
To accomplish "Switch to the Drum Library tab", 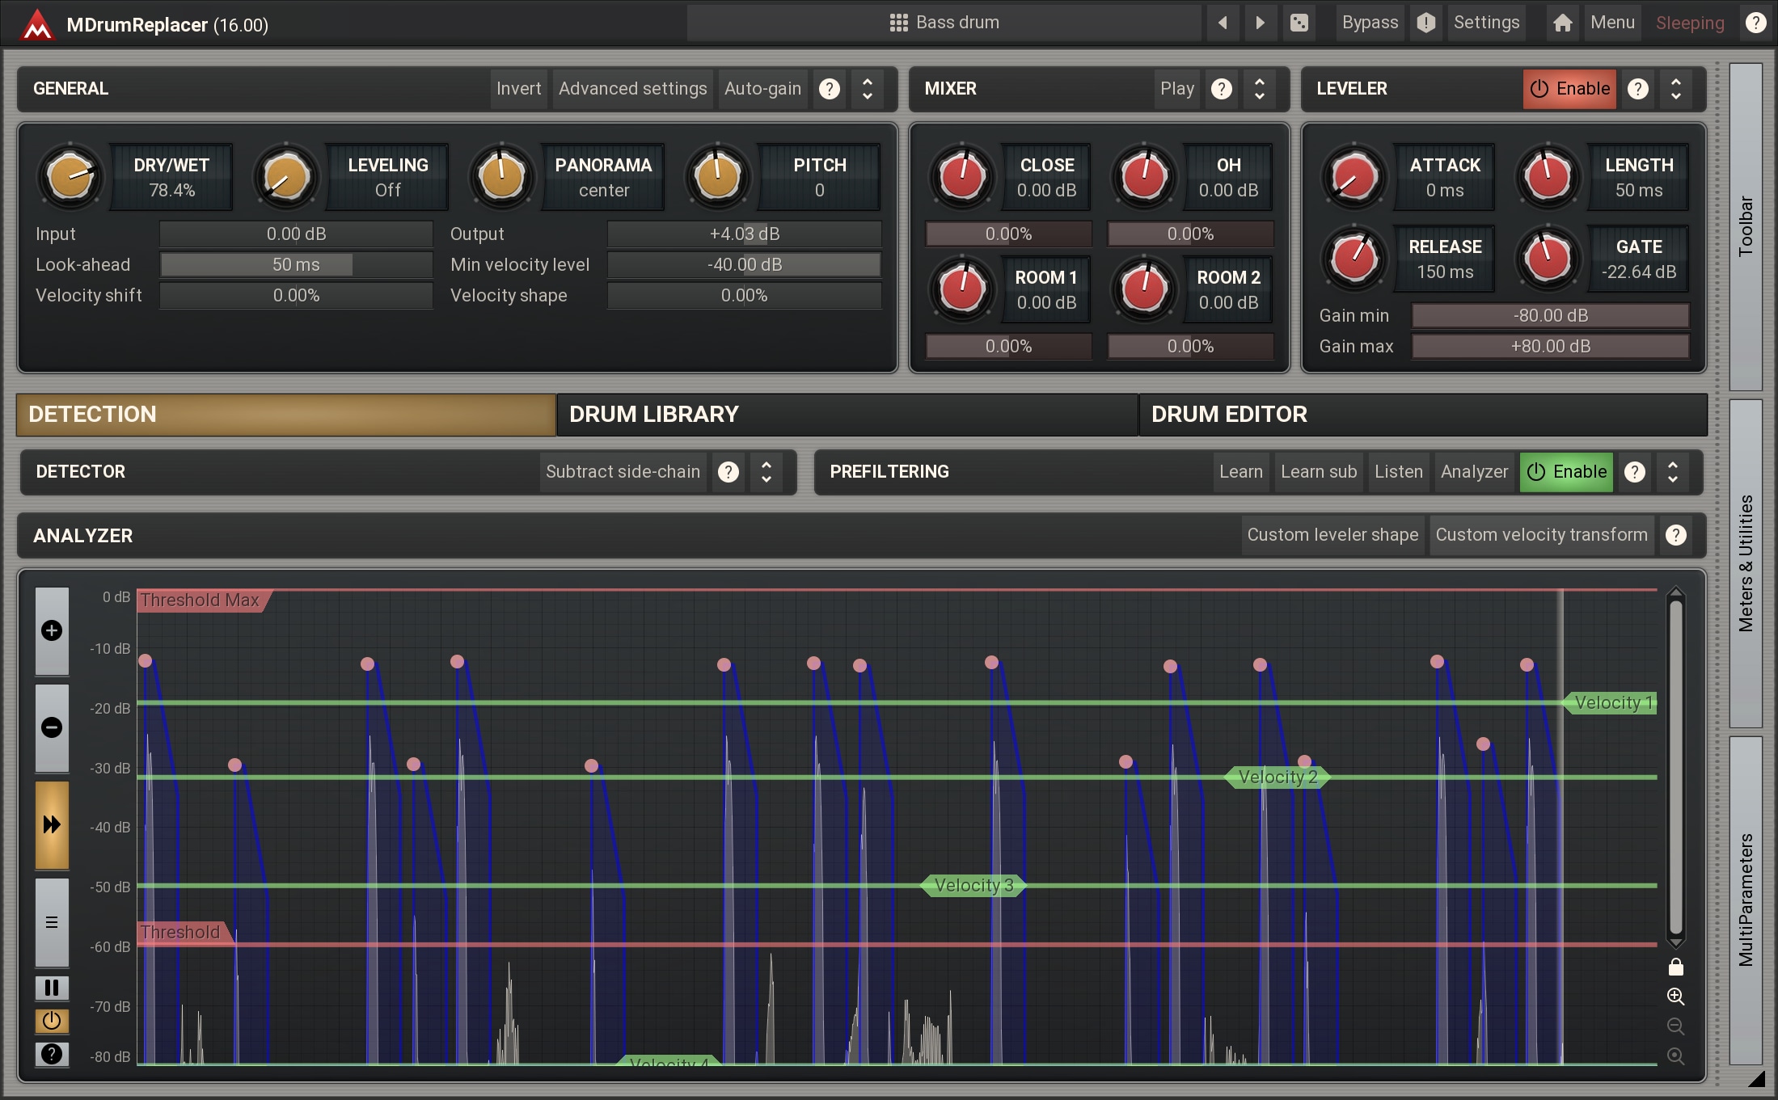I will pos(847,415).
